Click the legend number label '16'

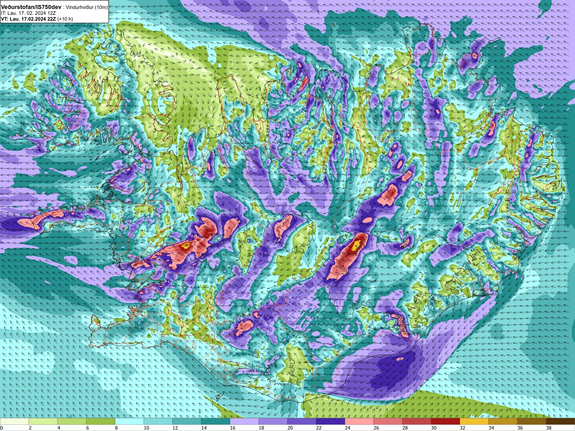(x=232, y=428)
